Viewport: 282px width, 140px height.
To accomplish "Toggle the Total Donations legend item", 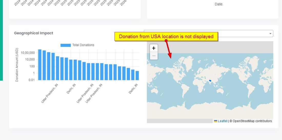I will point(77,45).
